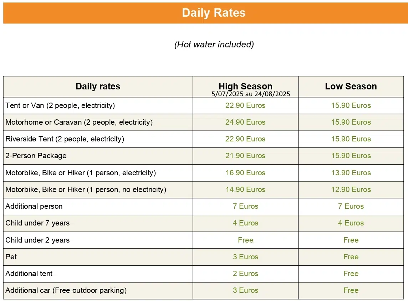Select the Additional car row label
This screenshot has width=408, height=301.
[66, 290]
